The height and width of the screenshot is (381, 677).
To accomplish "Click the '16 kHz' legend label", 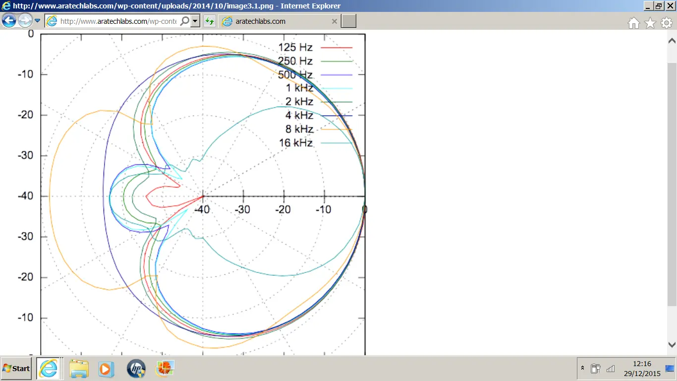I will [296, 143].
